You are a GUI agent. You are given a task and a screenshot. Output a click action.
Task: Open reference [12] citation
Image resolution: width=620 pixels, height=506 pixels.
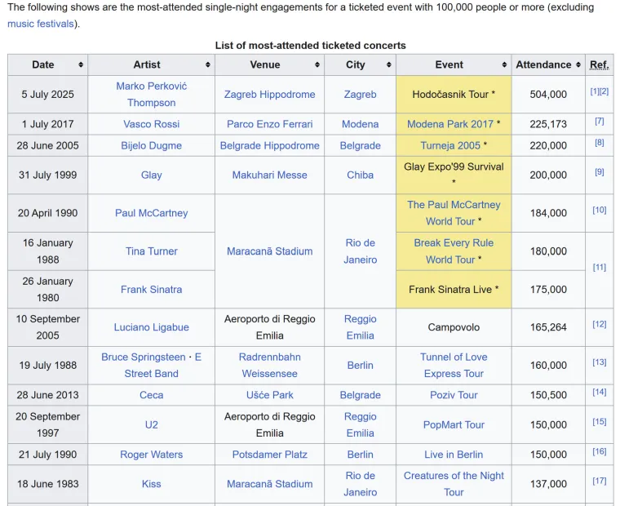point(600,324)
